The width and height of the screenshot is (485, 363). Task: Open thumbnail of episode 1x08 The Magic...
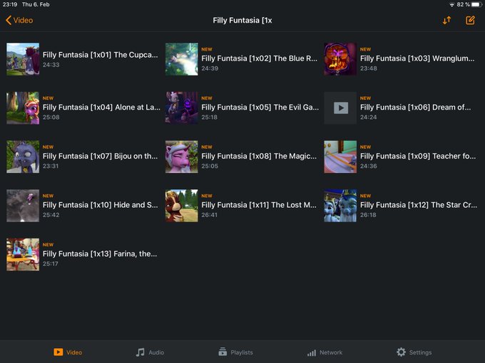pos(182,157)
